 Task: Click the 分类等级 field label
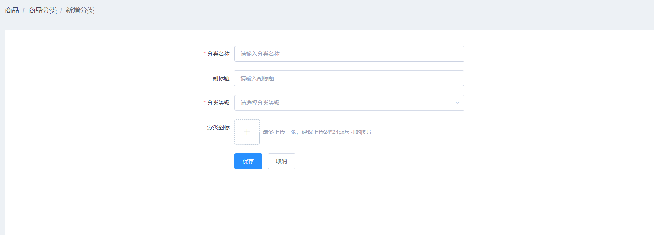tap(219, 103)
